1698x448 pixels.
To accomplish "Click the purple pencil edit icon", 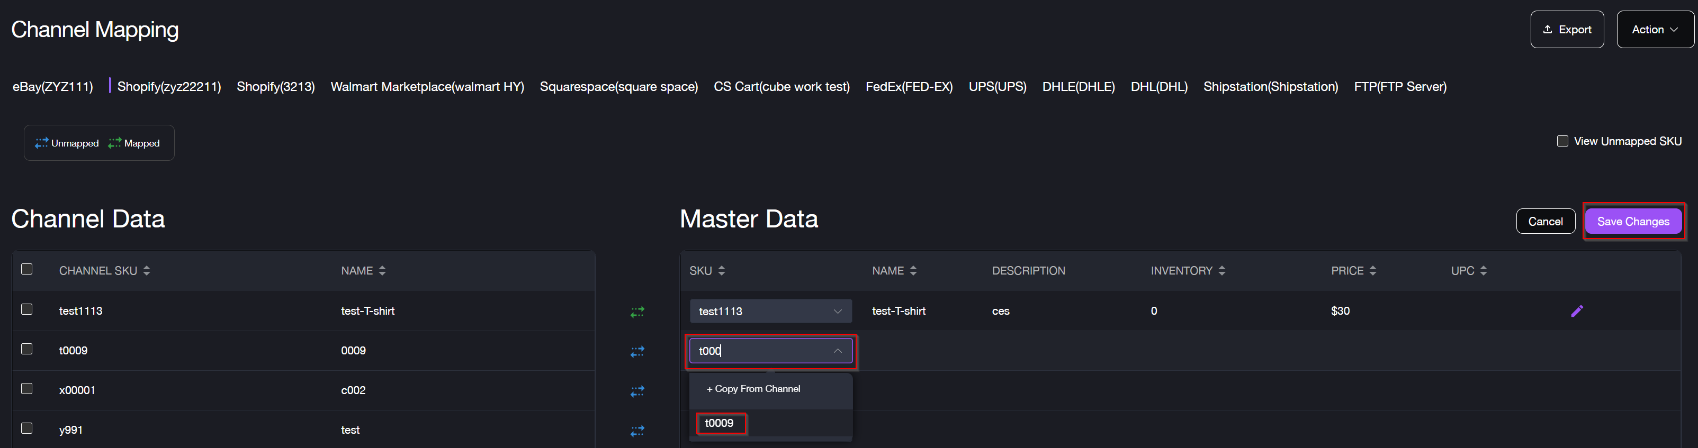I will (1576, 311).
